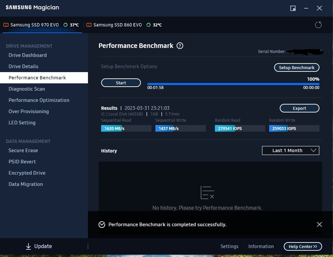The width and height of the screenshot is (333, 257).
Task: Switch to the Samsung SSD 860 EVO tab
Action: [124, 25]
